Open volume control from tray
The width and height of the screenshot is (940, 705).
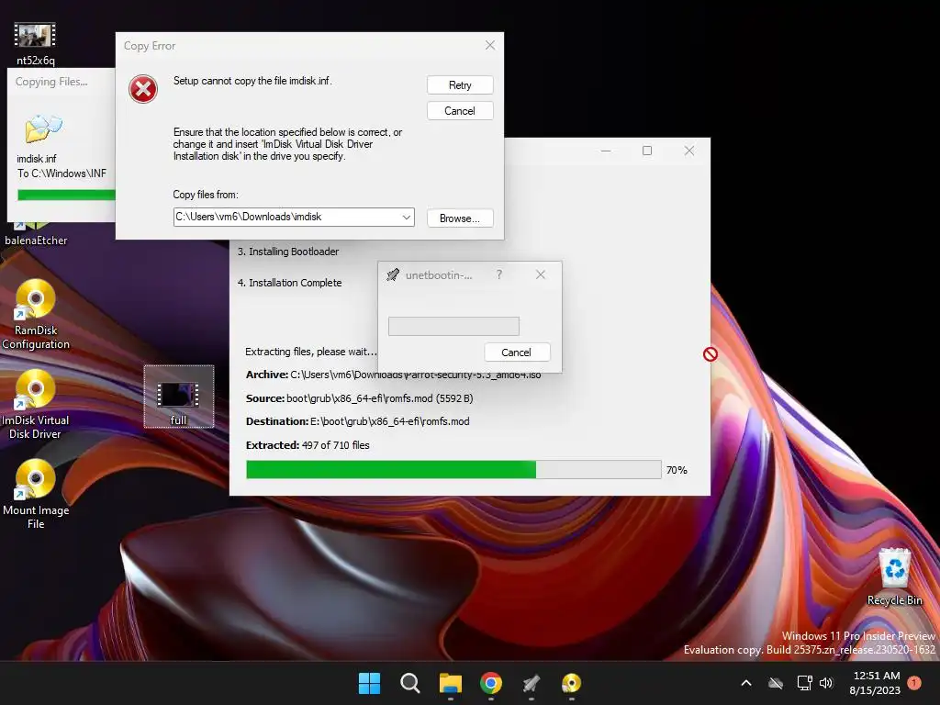click(x=826, y=683)
